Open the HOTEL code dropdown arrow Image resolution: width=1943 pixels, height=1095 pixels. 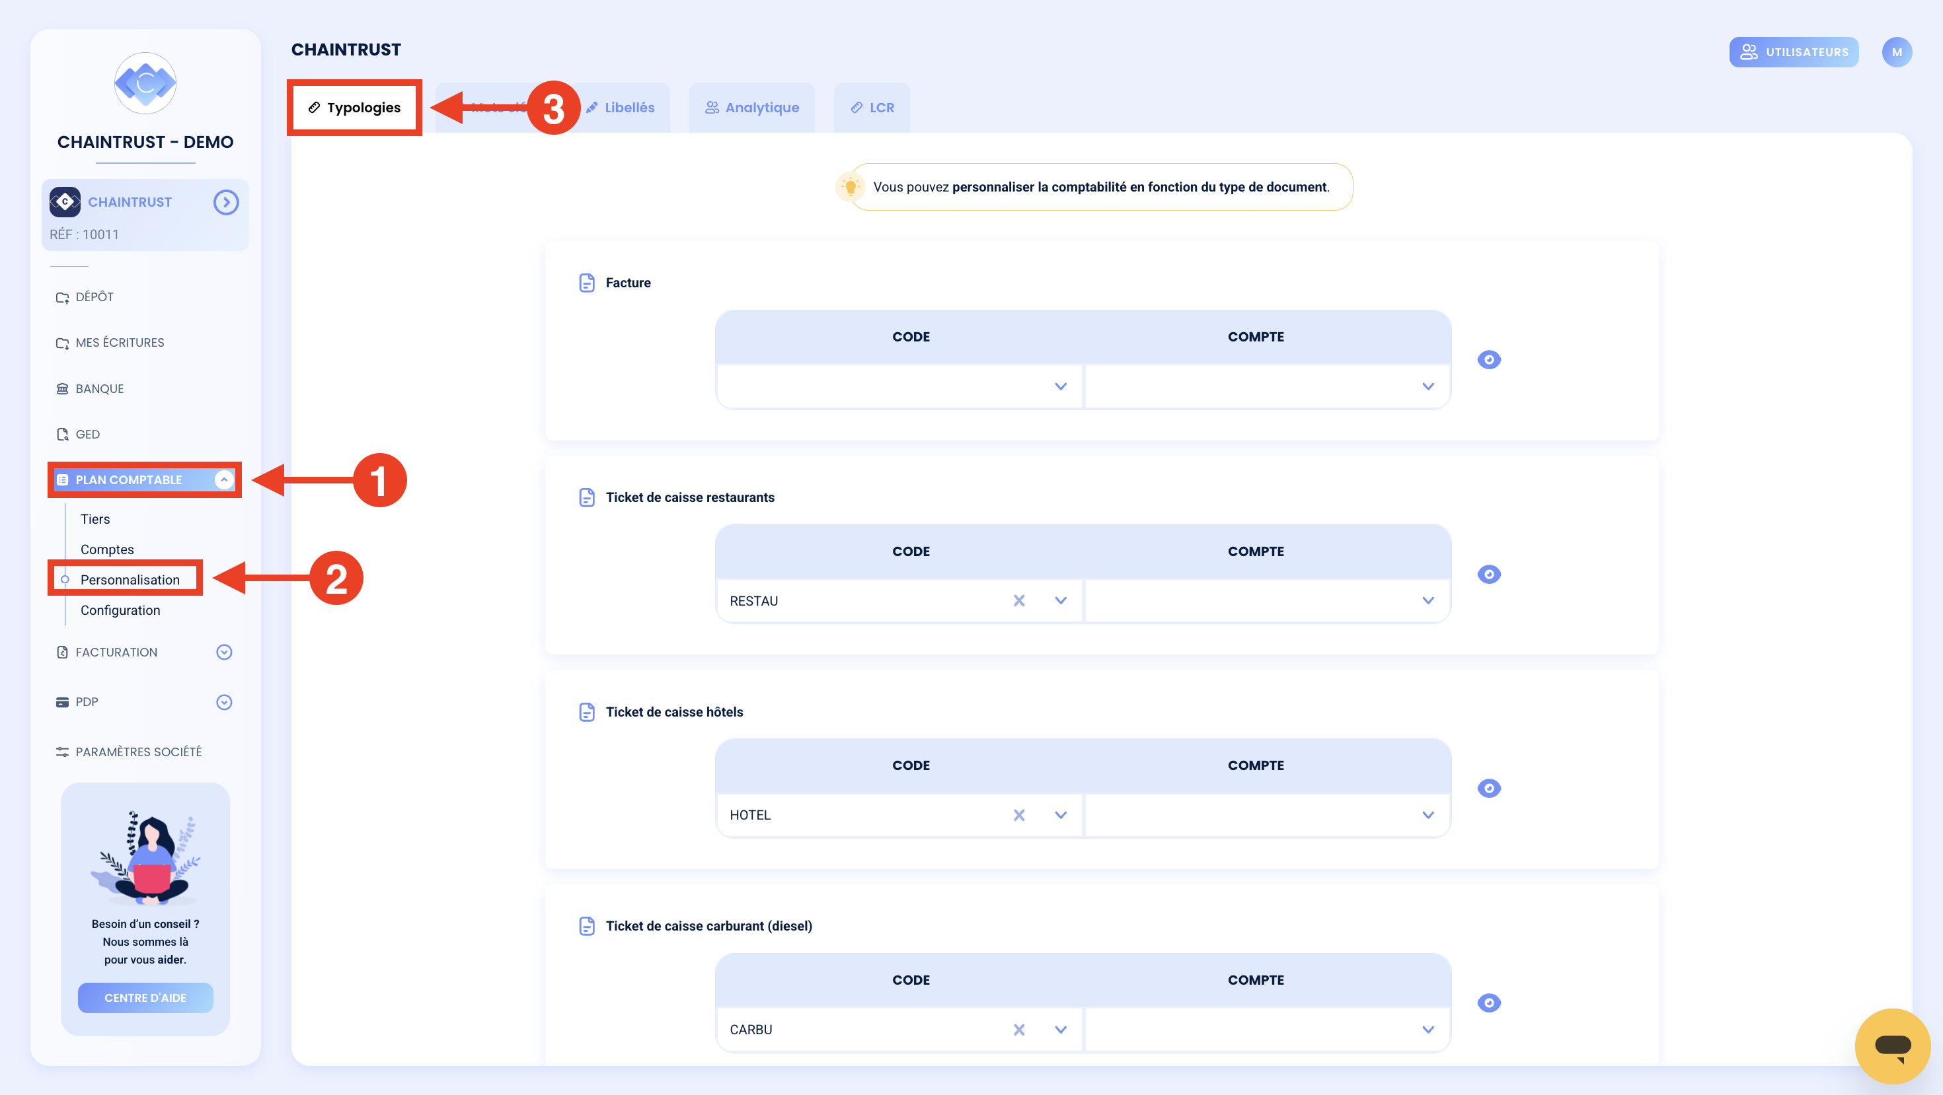pyautogui.click(x=1061, y=815)
